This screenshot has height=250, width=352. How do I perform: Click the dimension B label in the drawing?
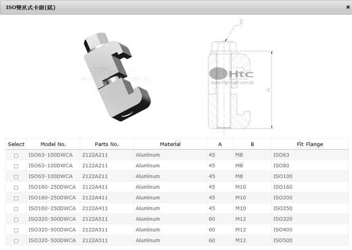(240, 22)
